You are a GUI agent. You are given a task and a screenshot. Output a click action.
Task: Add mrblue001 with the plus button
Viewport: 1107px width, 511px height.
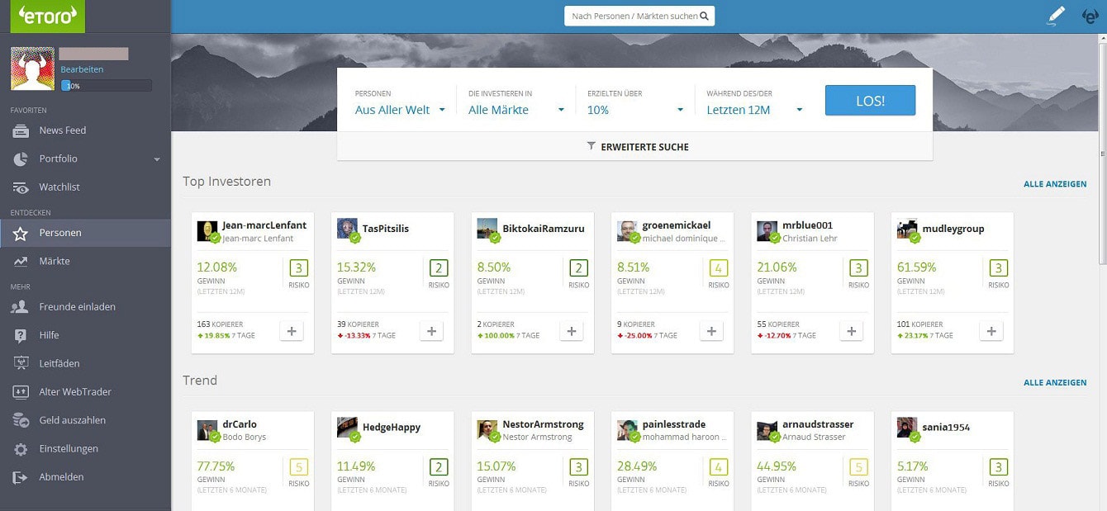852,331
